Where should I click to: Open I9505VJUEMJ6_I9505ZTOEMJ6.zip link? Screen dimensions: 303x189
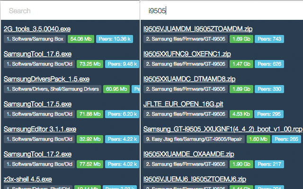pyautogui.click(x=195, y=180)
